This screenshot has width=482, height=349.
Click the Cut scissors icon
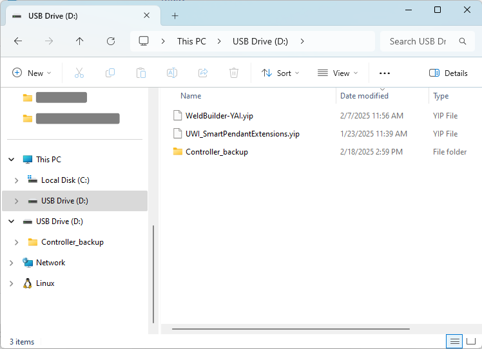(x=79, y=73)
